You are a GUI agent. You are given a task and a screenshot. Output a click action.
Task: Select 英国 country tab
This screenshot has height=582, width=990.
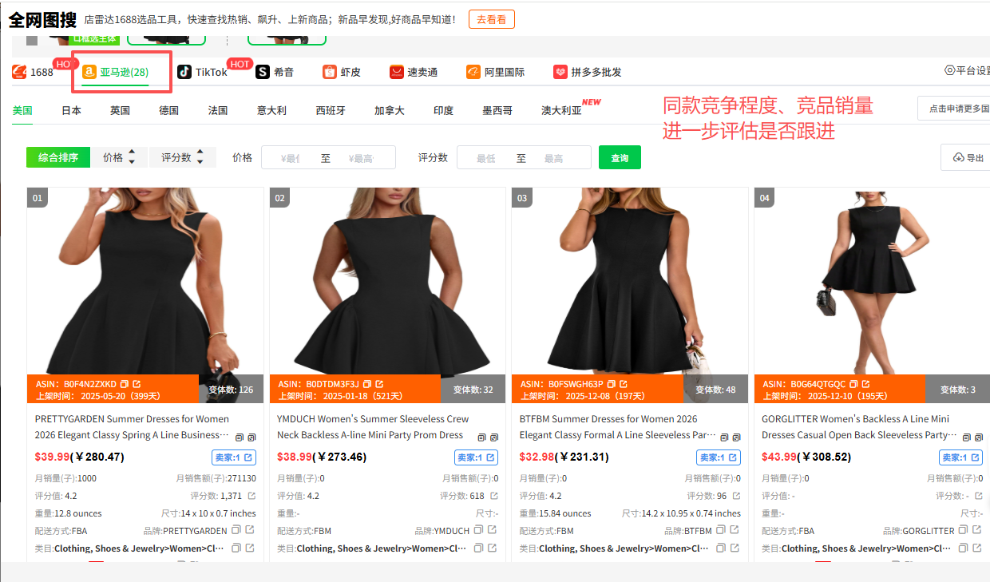120,110
